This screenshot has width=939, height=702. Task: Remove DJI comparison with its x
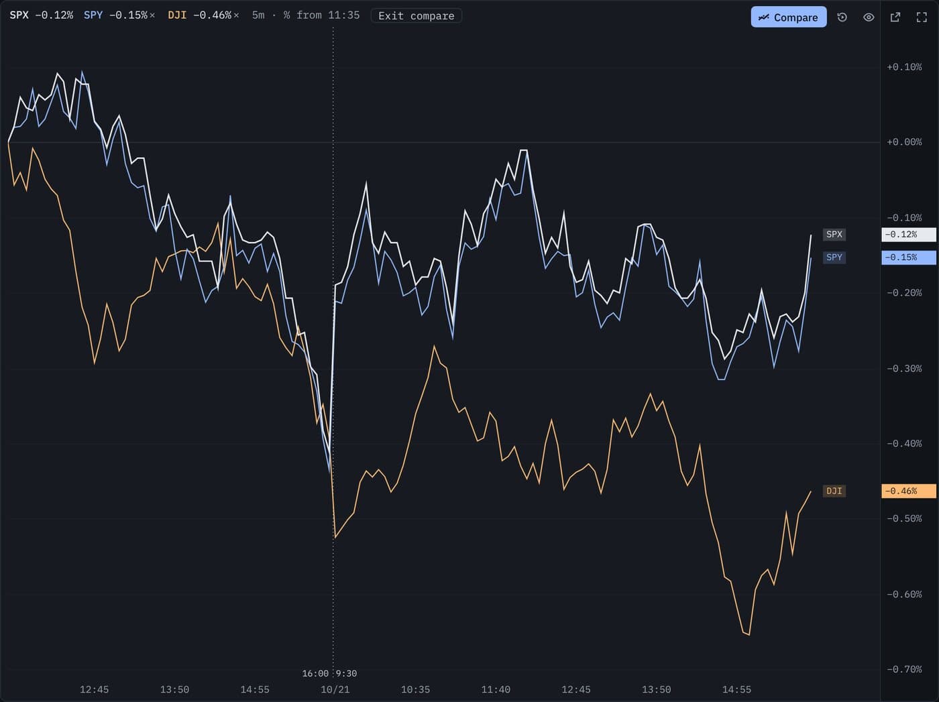coord(236,15)
